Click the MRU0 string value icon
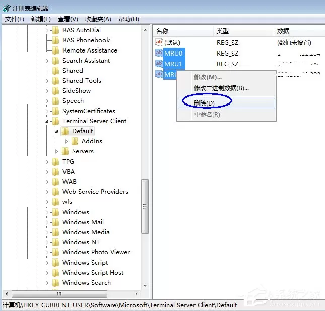 click(159, 53)
